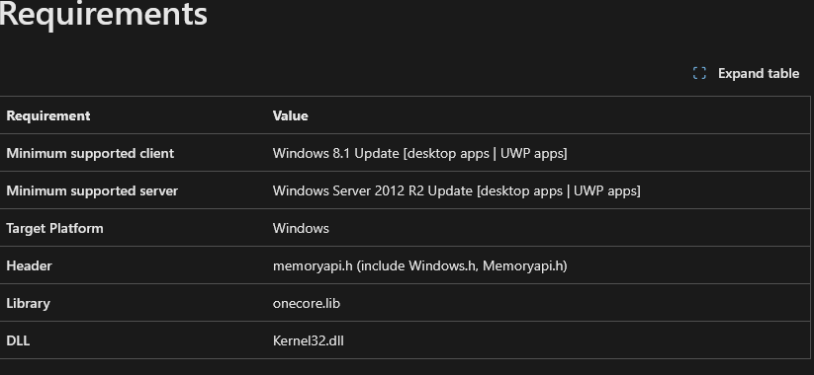Click the Requirement column header

point(48,115)
